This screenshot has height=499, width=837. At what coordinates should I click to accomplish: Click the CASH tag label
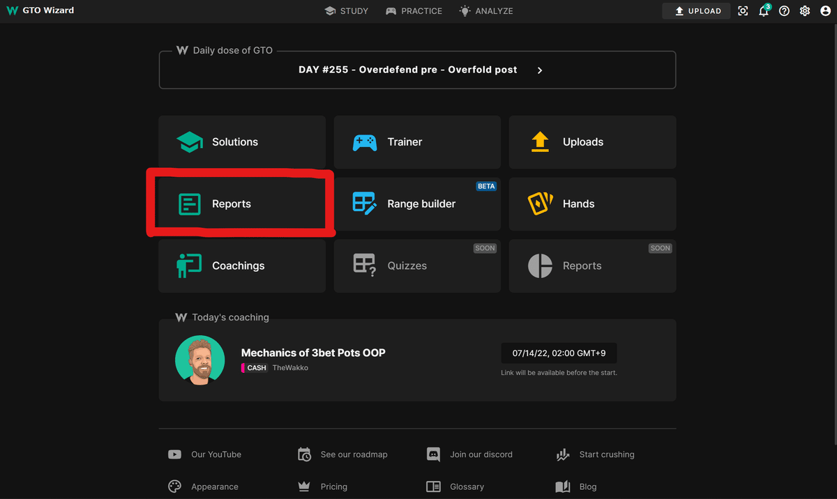coord(255,368)
